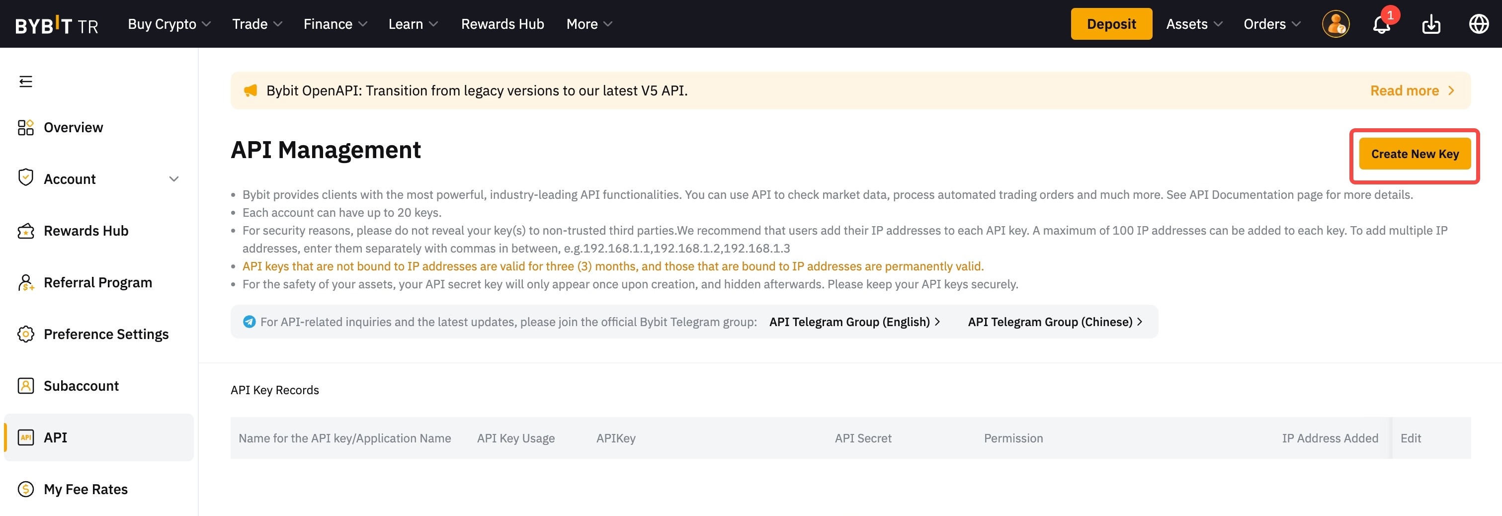
Task: Open Preference Settings in the sidebar
Action: 105,334
